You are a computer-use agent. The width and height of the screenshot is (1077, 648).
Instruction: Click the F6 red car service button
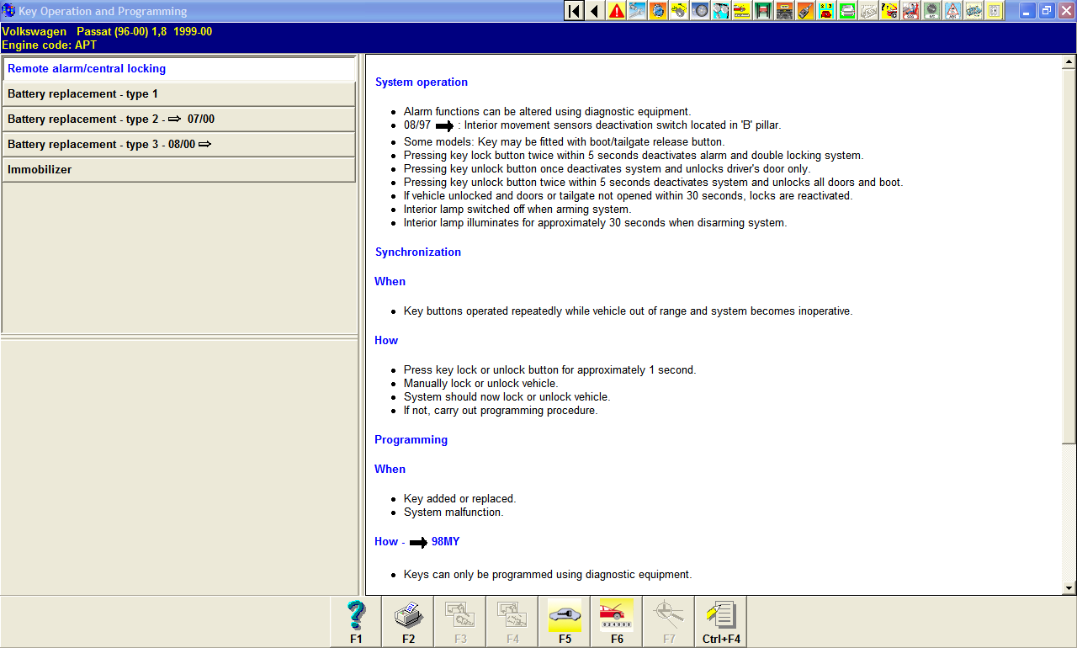click(617, 622)
